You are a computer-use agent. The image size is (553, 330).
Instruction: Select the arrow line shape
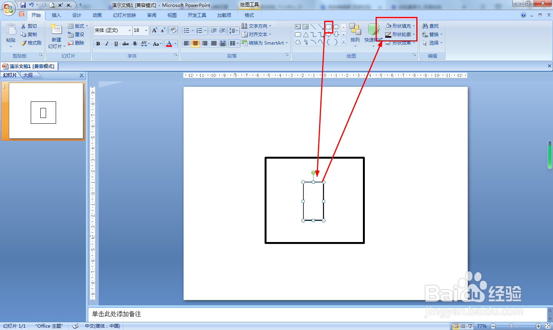tap(321, 27)
